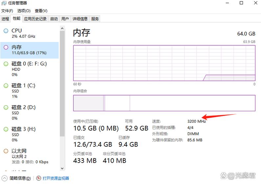Click the 磁盘 1 (C:) green circle icon
The image size is (261, 185).
pyautogui.click(x=6, y=86)
